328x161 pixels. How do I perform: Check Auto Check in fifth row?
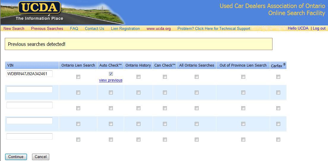click(x=111, y=139)
